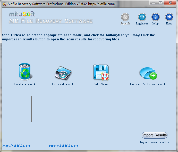Screen dimensions: 178x152
Task: Open the Register shopping cart icon
Action: tap(142, 17)
